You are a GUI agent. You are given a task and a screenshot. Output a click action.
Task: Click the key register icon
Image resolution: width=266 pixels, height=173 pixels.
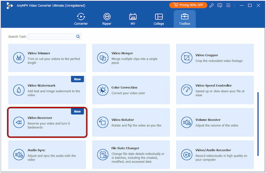pyautogui.click(x=211, y=5)
